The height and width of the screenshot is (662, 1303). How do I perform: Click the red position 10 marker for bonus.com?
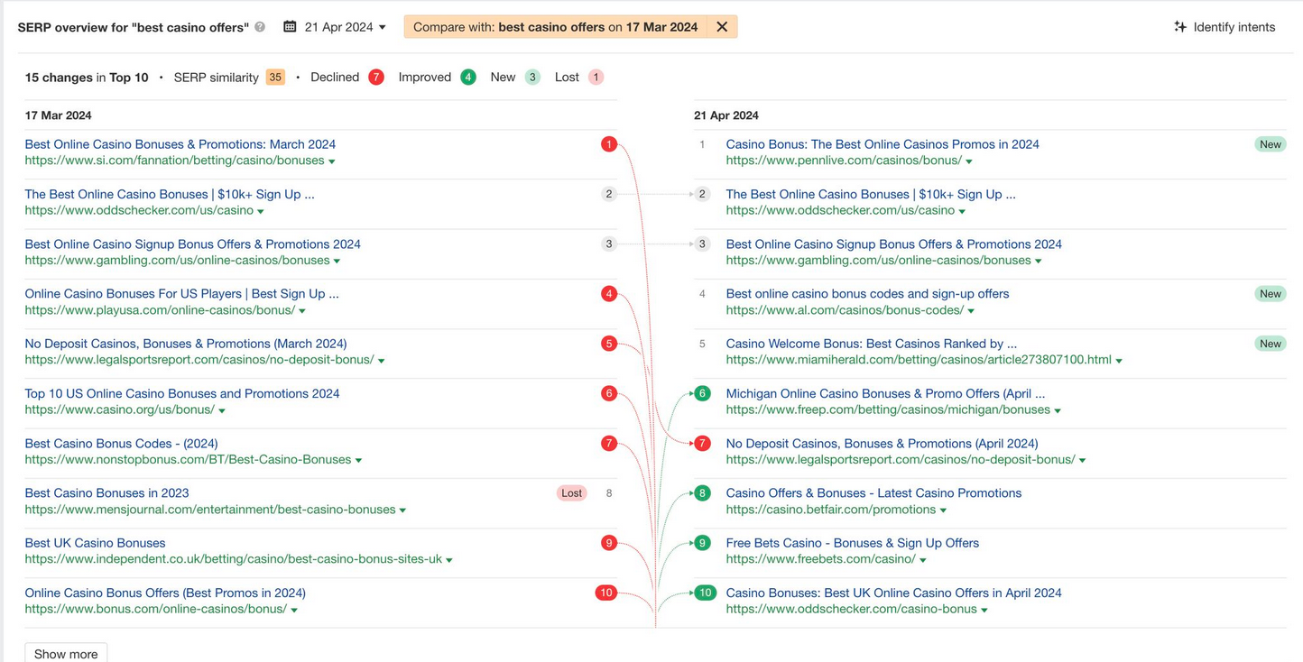[x=605, y=593]
